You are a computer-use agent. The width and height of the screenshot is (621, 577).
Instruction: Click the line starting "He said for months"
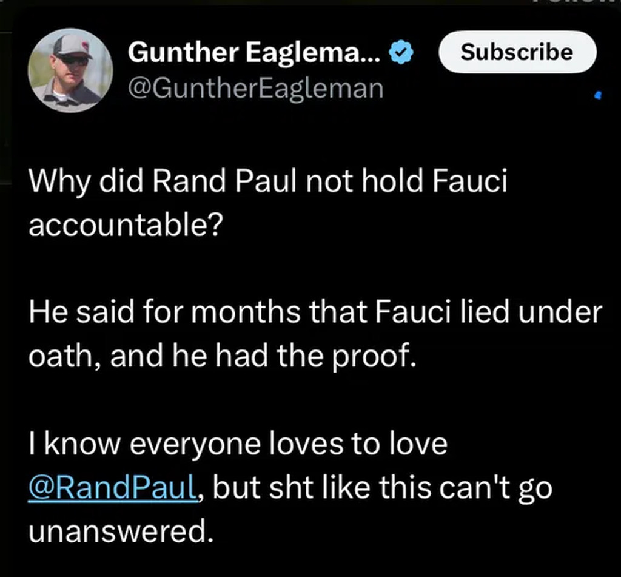point(315,313)
